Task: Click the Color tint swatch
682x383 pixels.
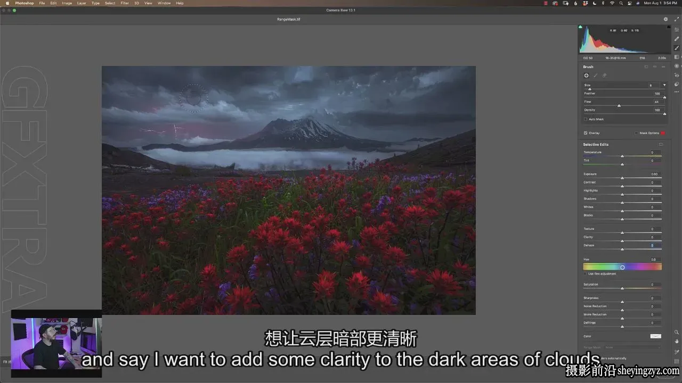Action: click(x=656, y=336)
